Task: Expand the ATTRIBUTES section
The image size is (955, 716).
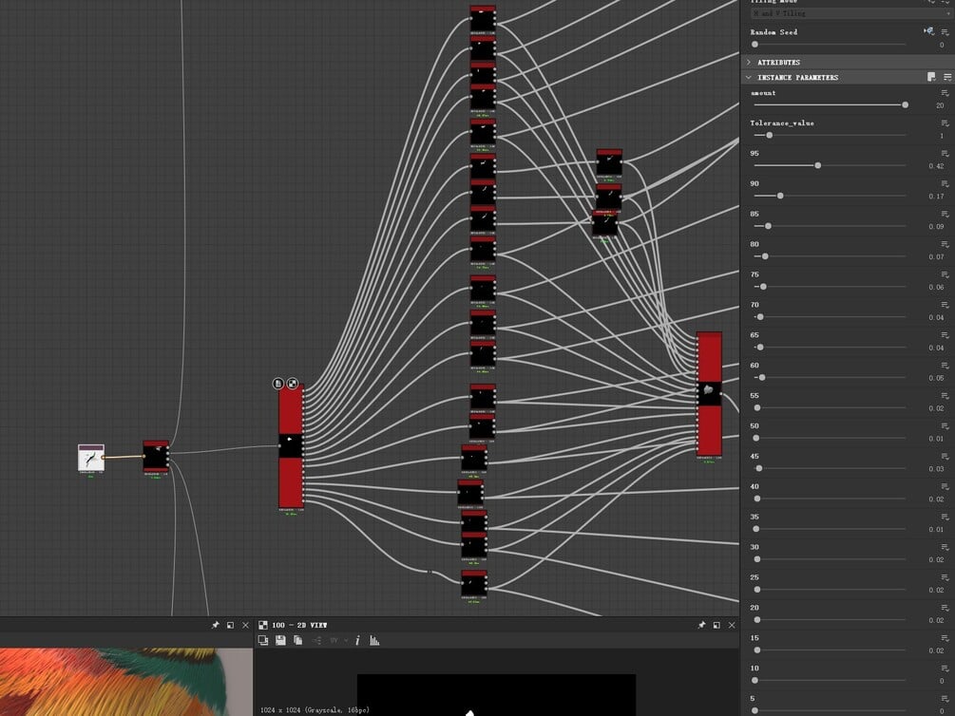Action: coord(749,62)
